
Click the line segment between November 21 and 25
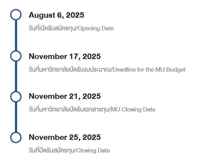point(16,117)
